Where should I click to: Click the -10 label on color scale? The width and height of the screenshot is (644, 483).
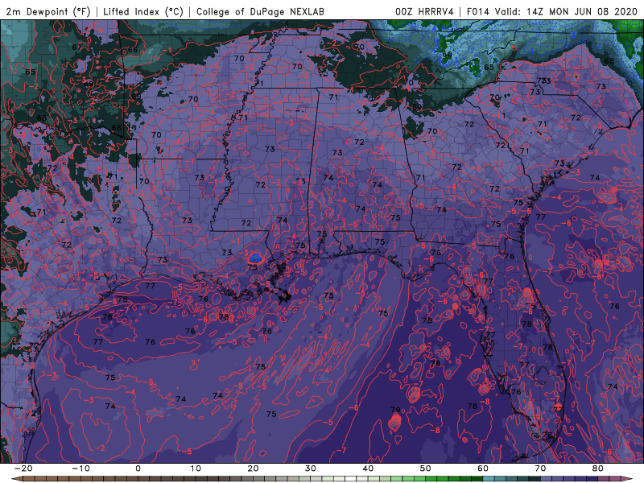point(80,469)
